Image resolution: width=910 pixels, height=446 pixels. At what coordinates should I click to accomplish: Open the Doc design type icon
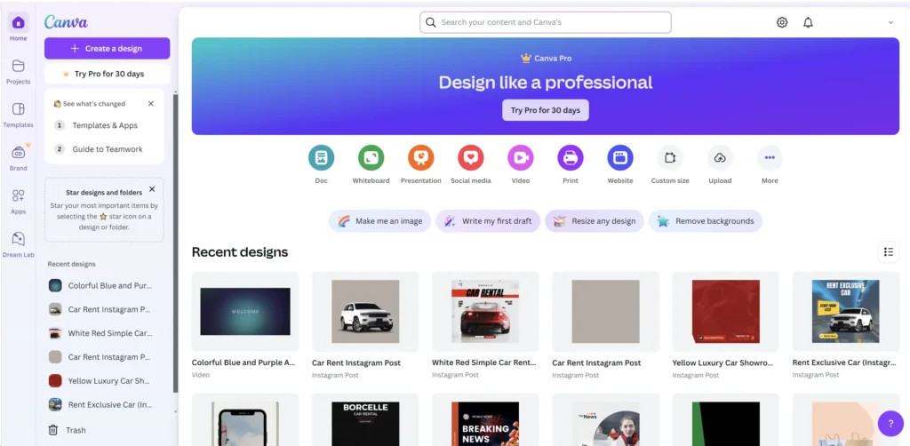pos(321,158)
